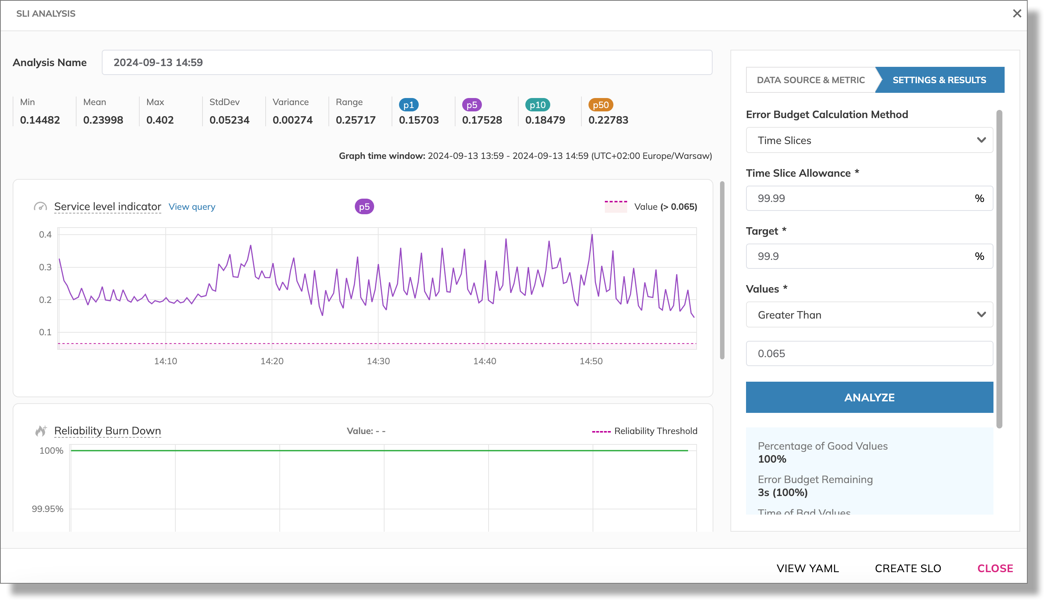Click the flame icon beside Reliability Burn Down
The width and height of the screenshot is (1044, 600).
(x=40, y=431)
